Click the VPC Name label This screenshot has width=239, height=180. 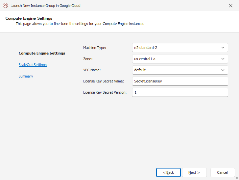92,70
